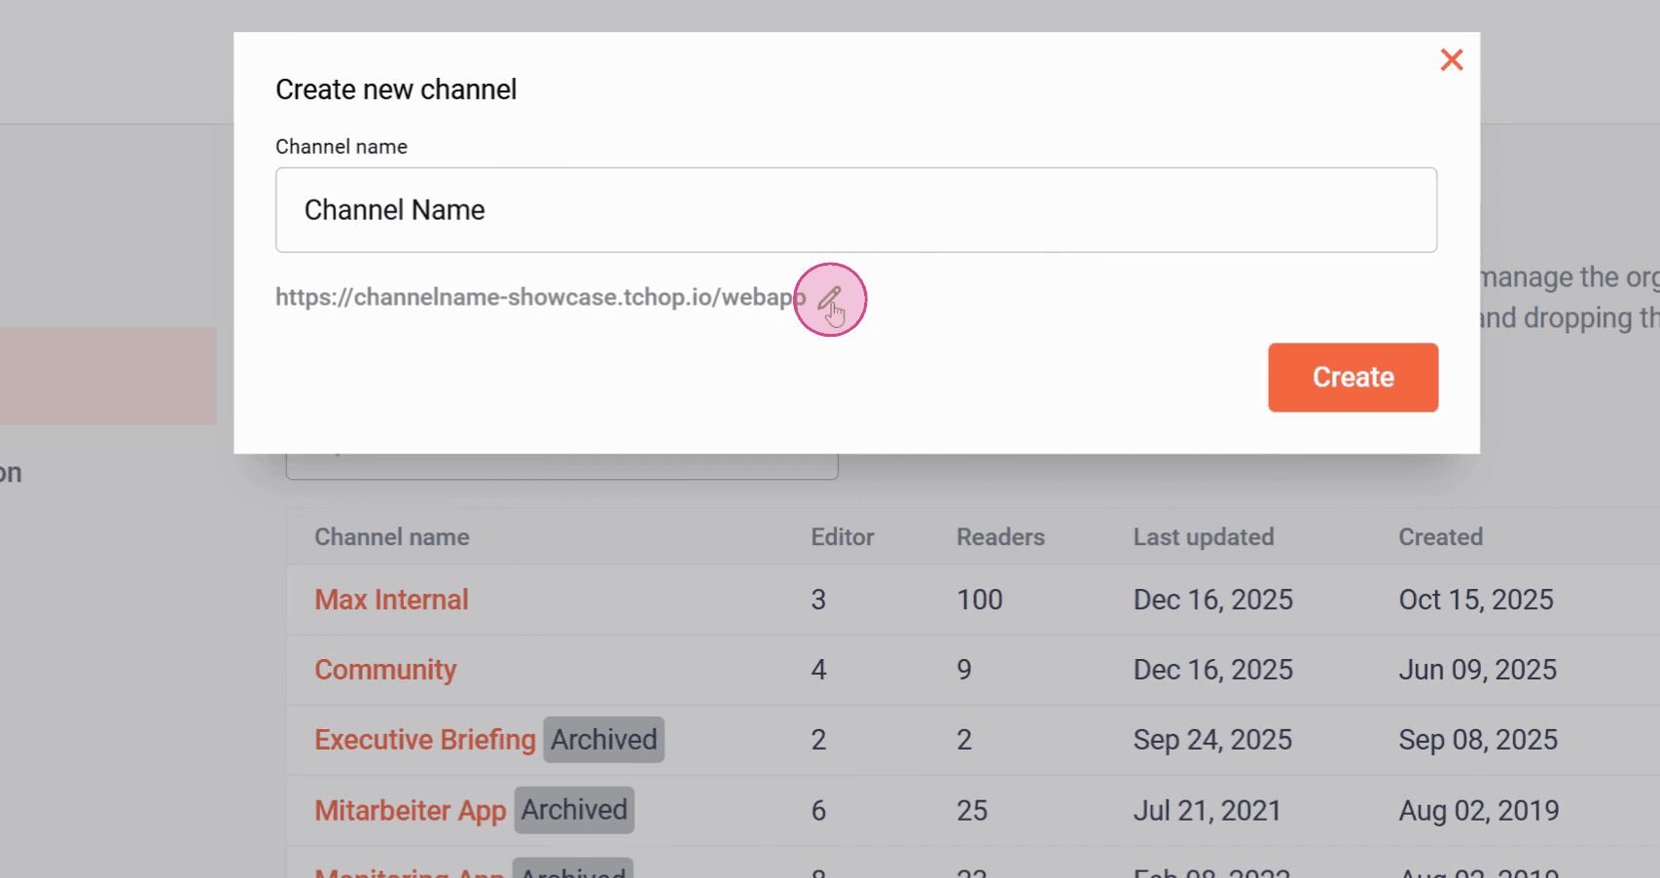Click the Readers column header
1660x878 pixels.
click(1000, 537)
